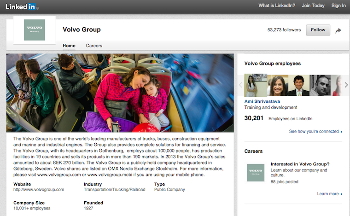Click the bus passengers cover photo
The width and height of the screenshot is (350, 216).
click(120, 93)
